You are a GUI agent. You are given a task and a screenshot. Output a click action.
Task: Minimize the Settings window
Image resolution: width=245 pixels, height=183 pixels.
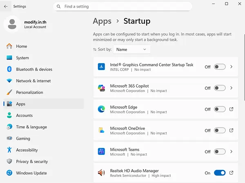(213, 4)
